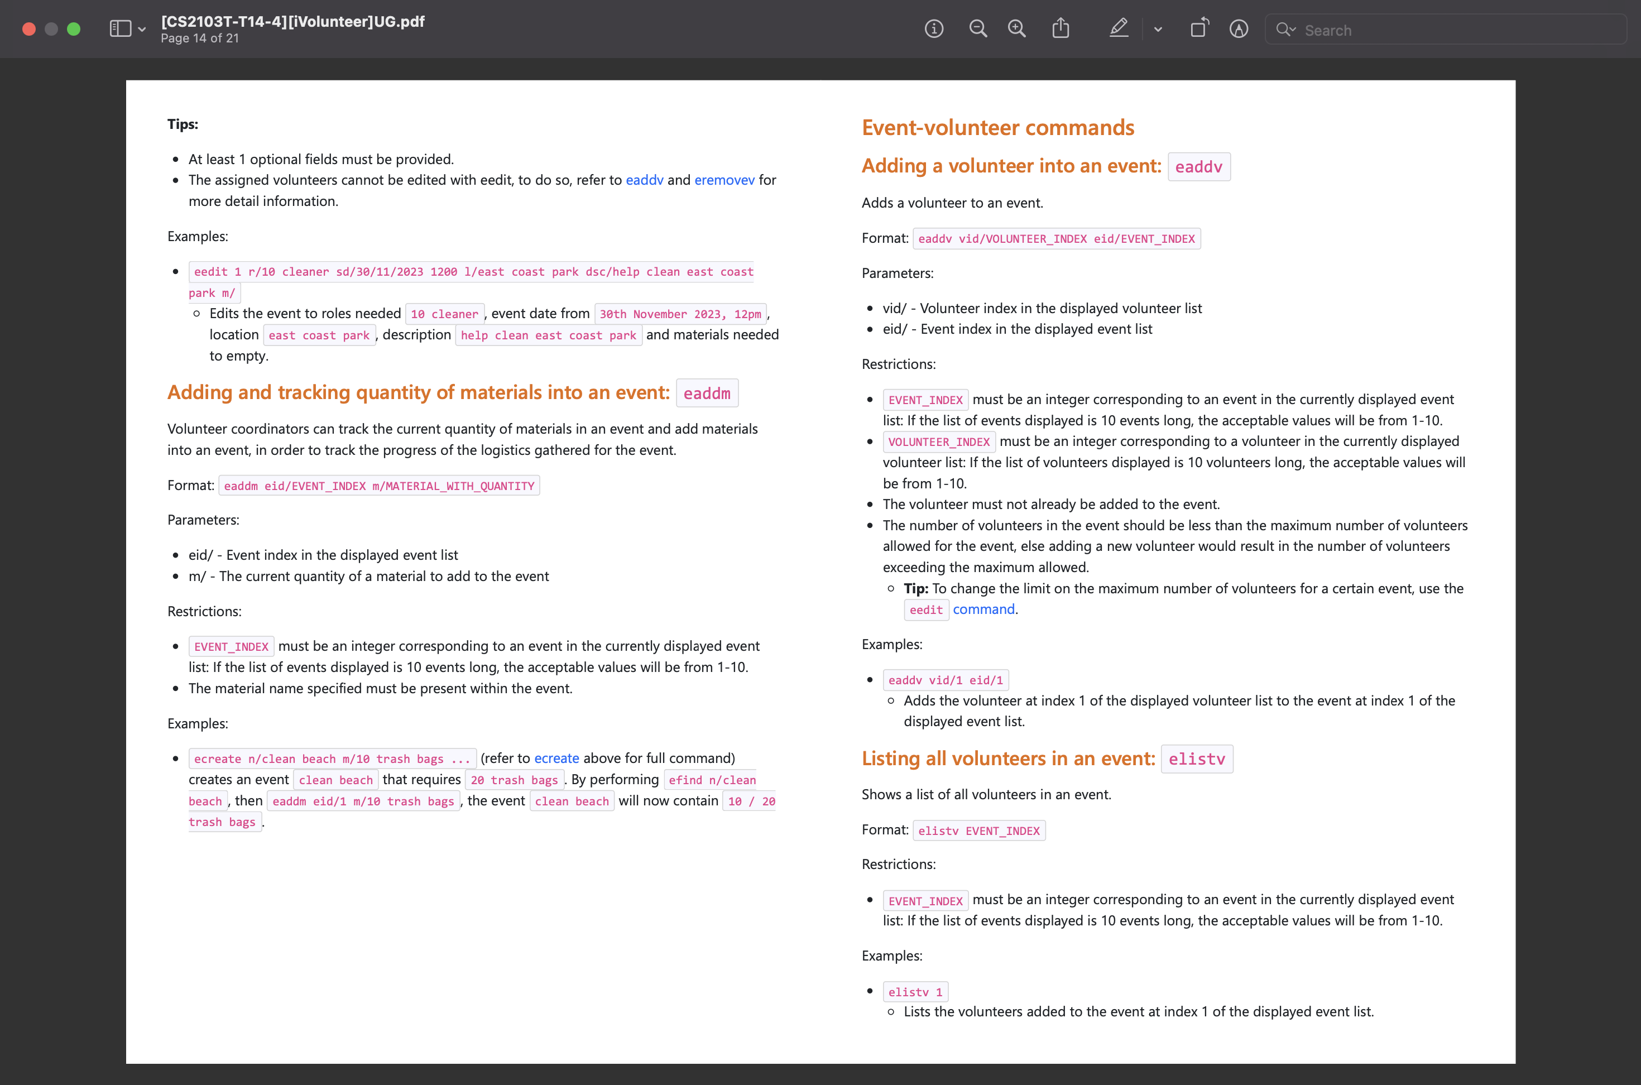
Task: Click the 'Event-volunteer commands' heading
Action: coord(997,127)
